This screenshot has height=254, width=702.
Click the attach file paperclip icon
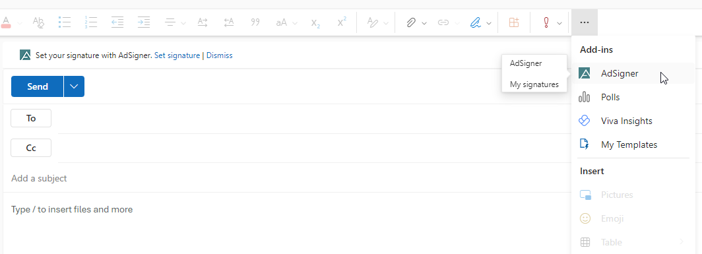click(411, 22)
